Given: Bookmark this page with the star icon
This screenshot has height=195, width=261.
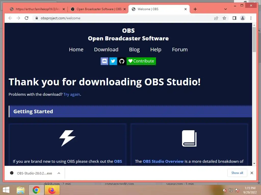Looking at the screenshot, I should click(x=224, y=18).
